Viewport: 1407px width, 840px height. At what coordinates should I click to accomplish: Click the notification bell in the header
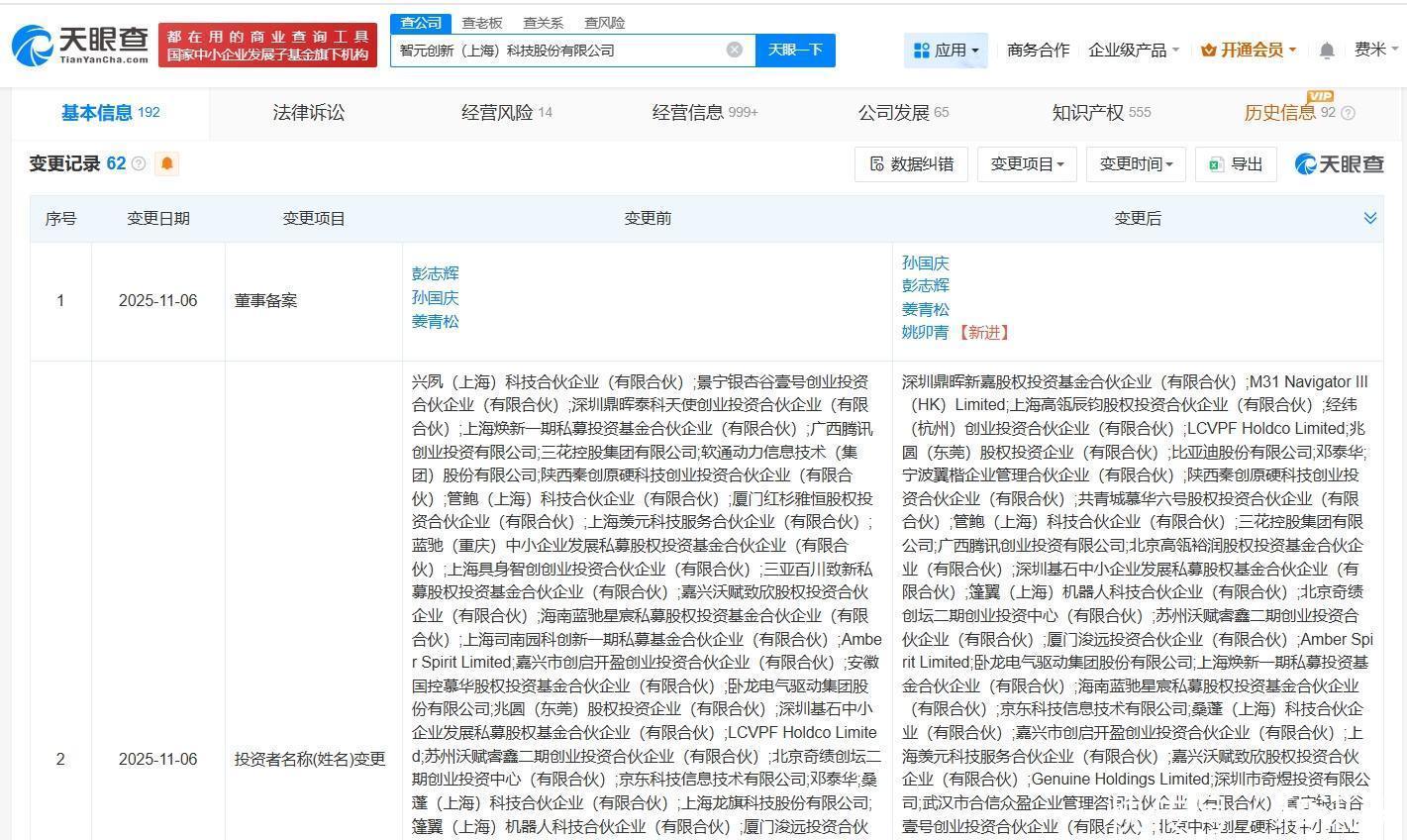point(1327,51)
